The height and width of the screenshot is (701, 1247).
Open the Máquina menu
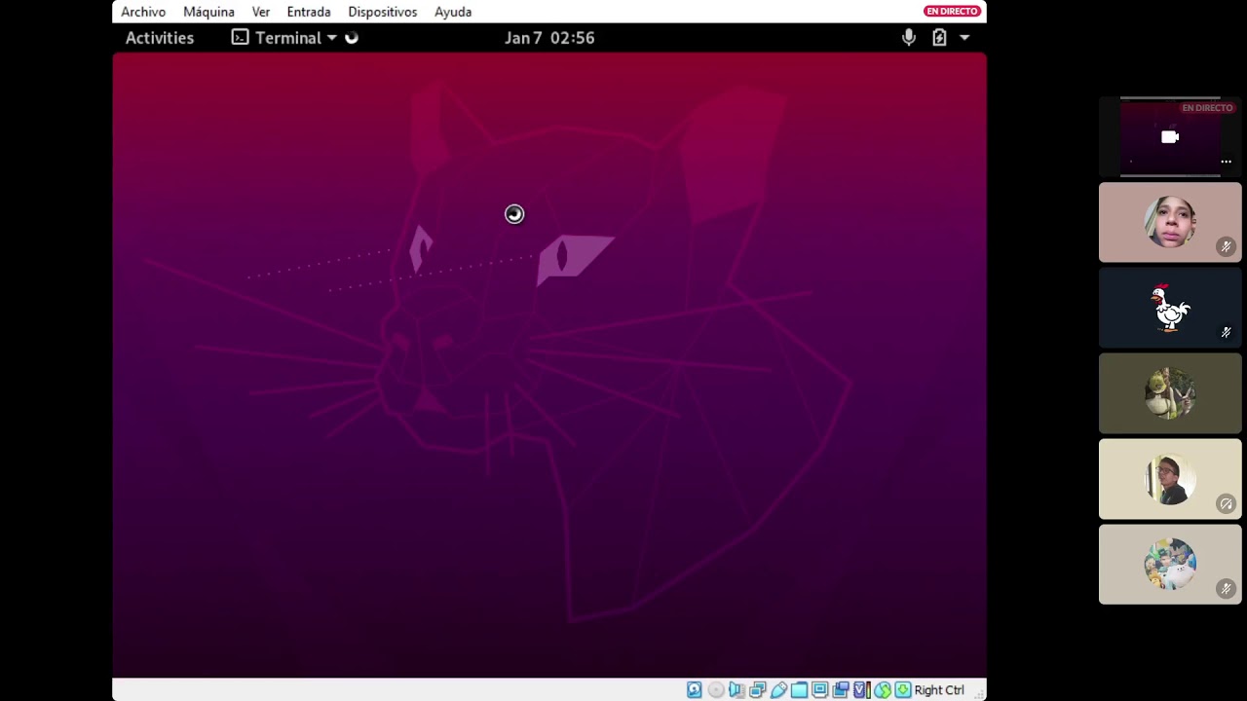click(x=208, y=12)
